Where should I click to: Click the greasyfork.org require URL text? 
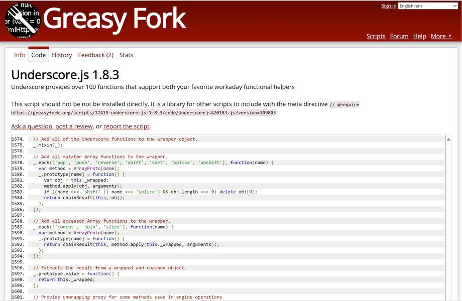click(x=144, y=113)
